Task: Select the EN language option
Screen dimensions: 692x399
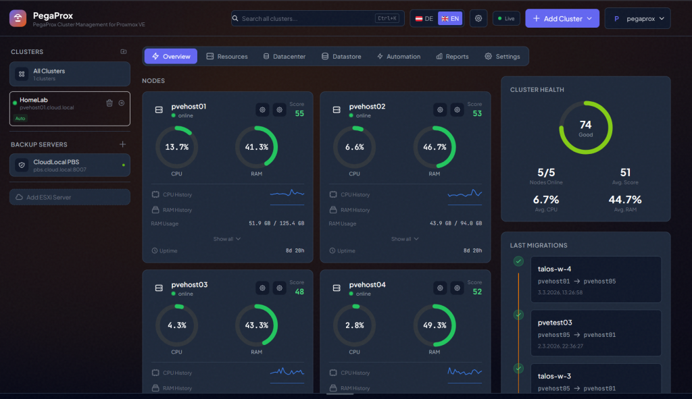Action: [x=450, y=18]
